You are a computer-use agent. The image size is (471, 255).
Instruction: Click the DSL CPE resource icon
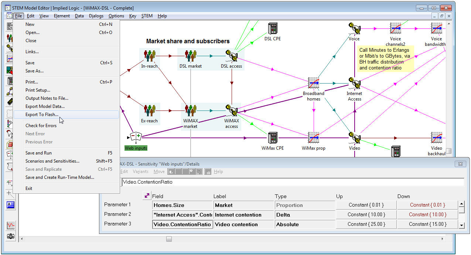(x=273, y=28)
